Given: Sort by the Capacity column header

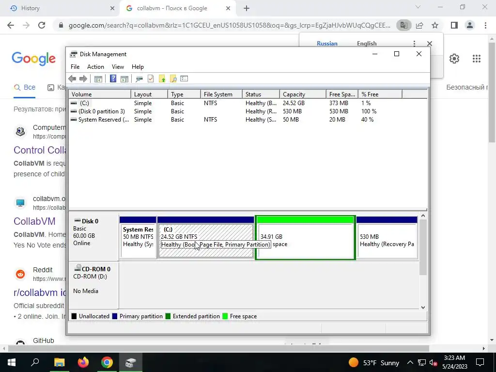Looking at the screenshot, I should click(x=303, y=94).
